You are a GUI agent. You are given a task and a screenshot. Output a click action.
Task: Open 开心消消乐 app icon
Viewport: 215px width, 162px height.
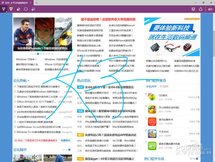[x=152, y=109]
